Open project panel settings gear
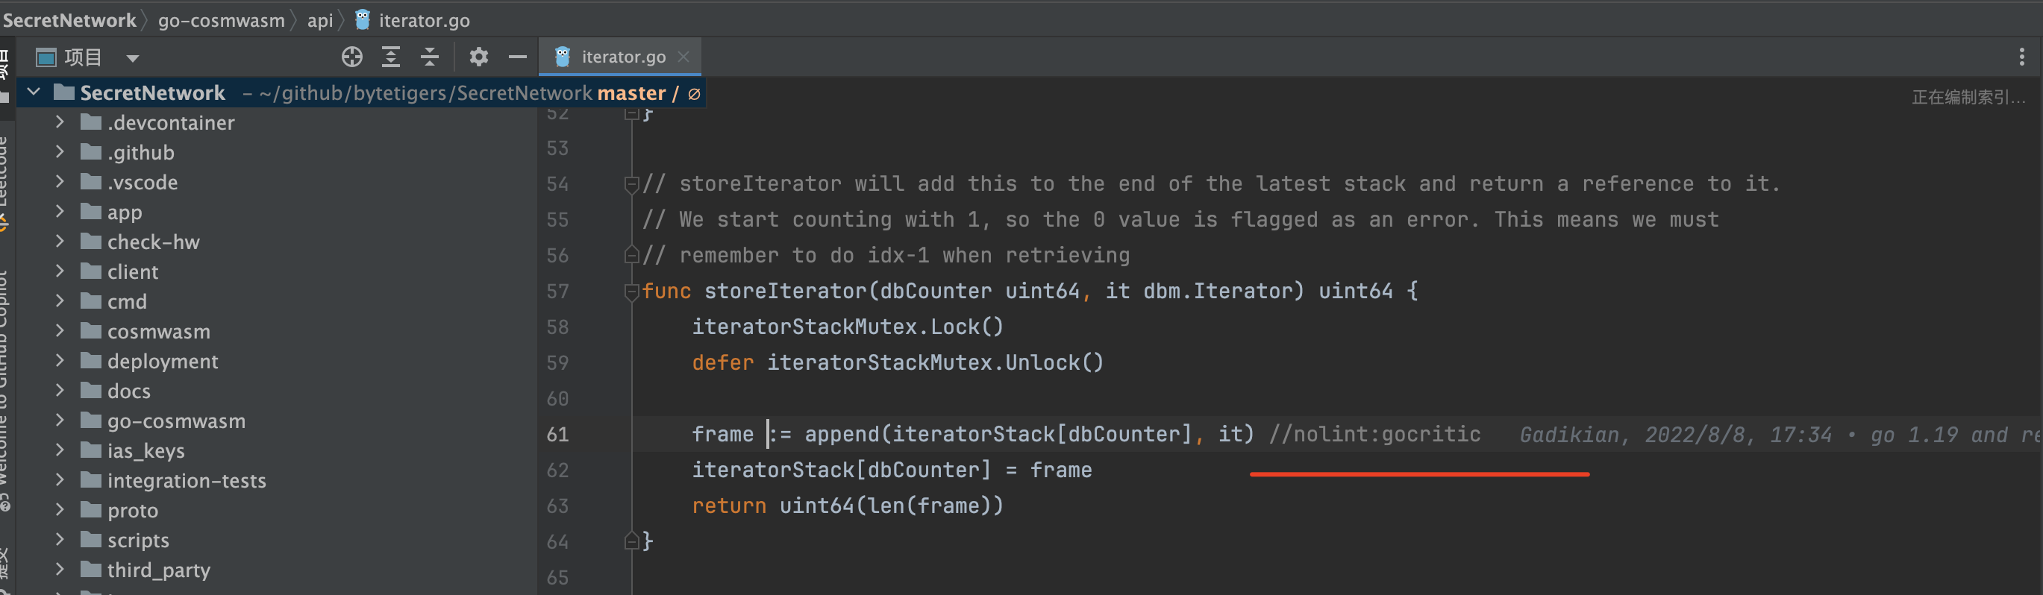 [478, 57]
